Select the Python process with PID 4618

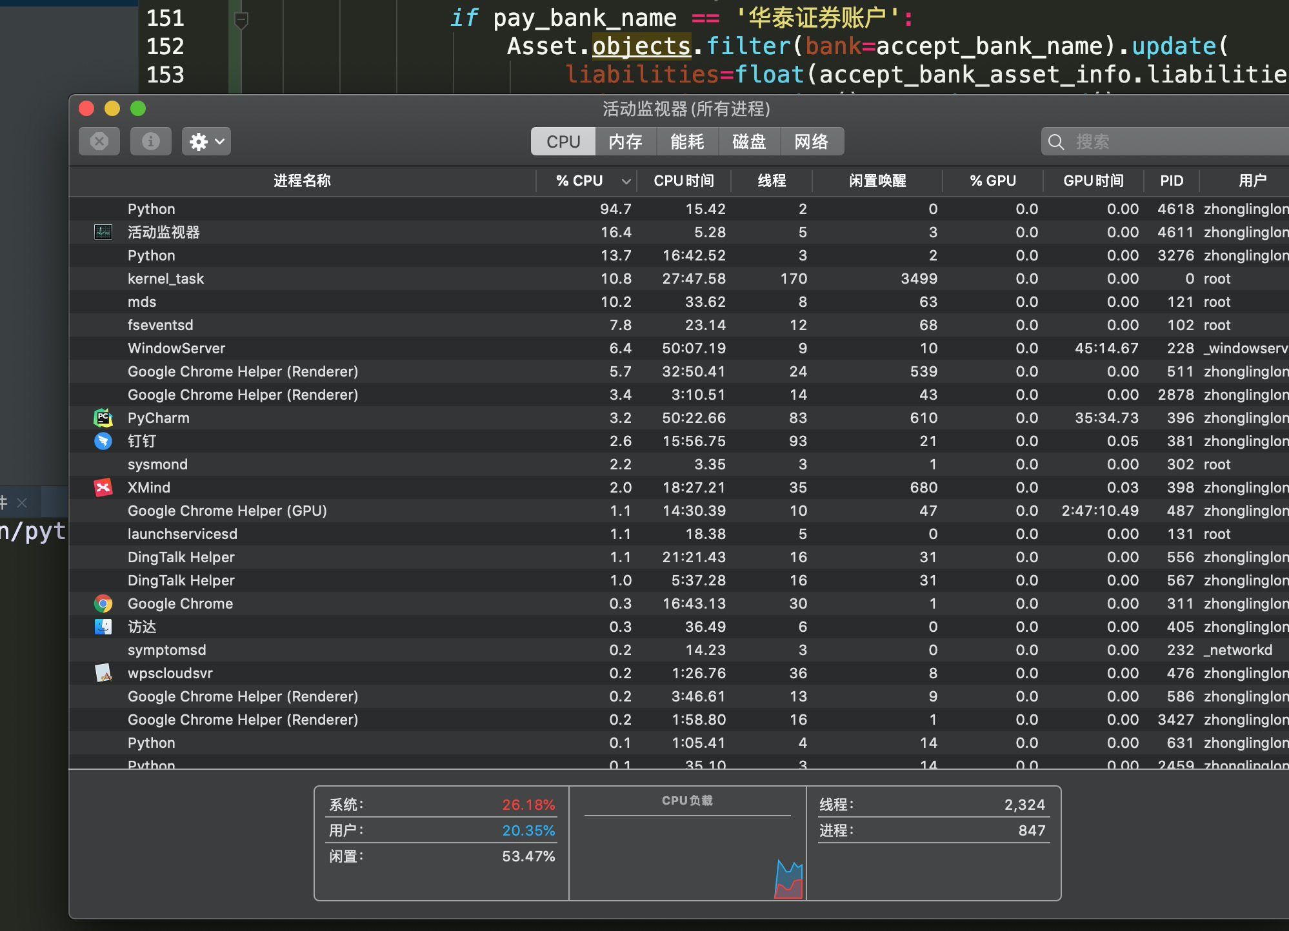[679, 209]
